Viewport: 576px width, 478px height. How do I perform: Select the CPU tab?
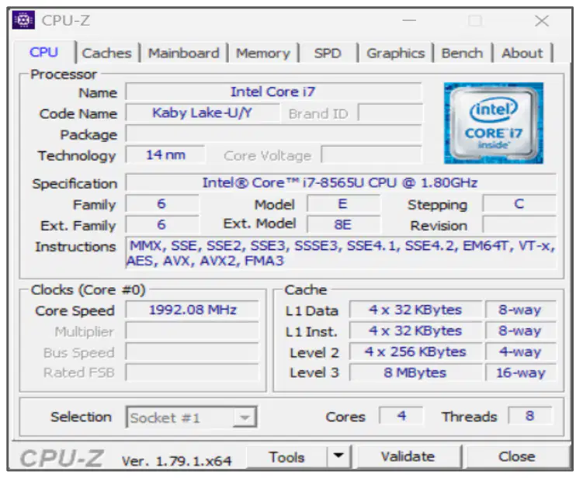43,52
